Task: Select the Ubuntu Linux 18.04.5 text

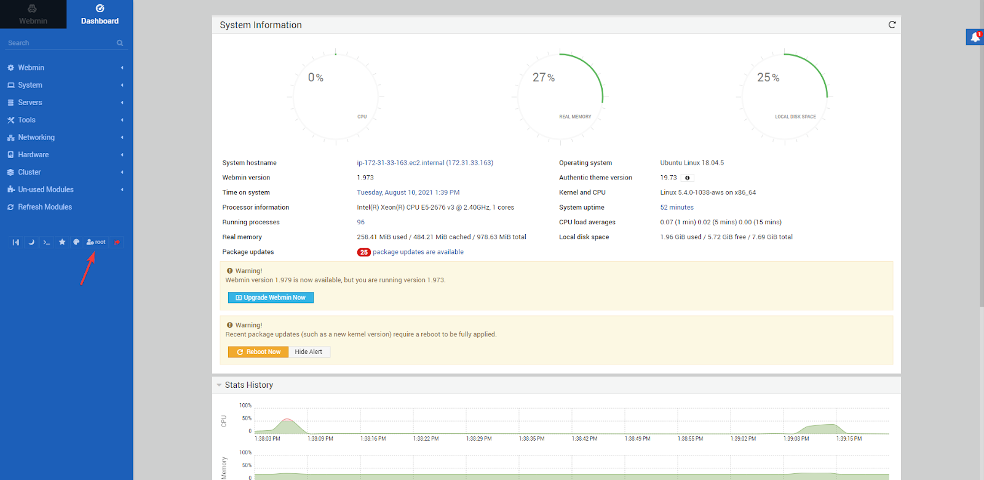Action: pyautogui.click(x=692, y=163)
